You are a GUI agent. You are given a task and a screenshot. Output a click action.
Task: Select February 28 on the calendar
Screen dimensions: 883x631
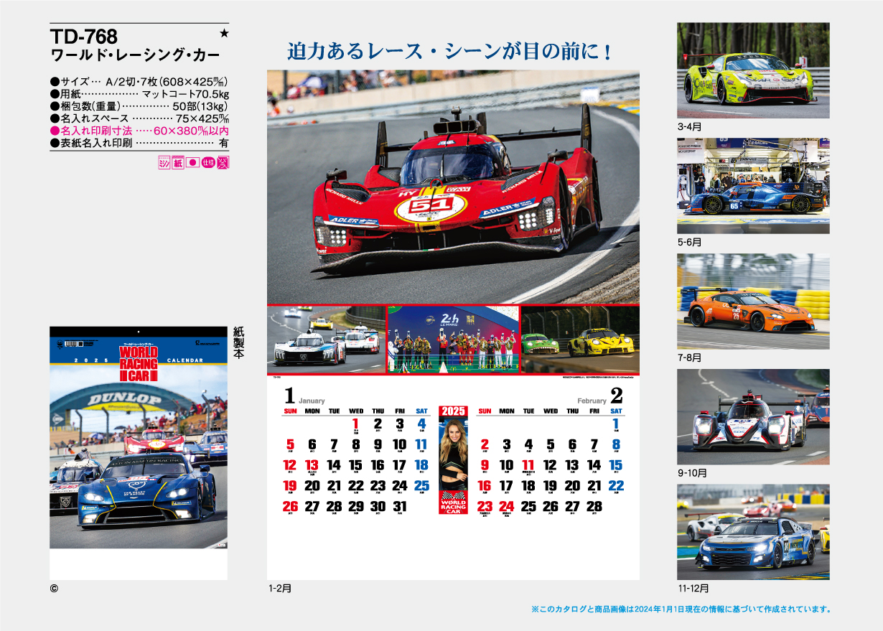pos(594,507)
